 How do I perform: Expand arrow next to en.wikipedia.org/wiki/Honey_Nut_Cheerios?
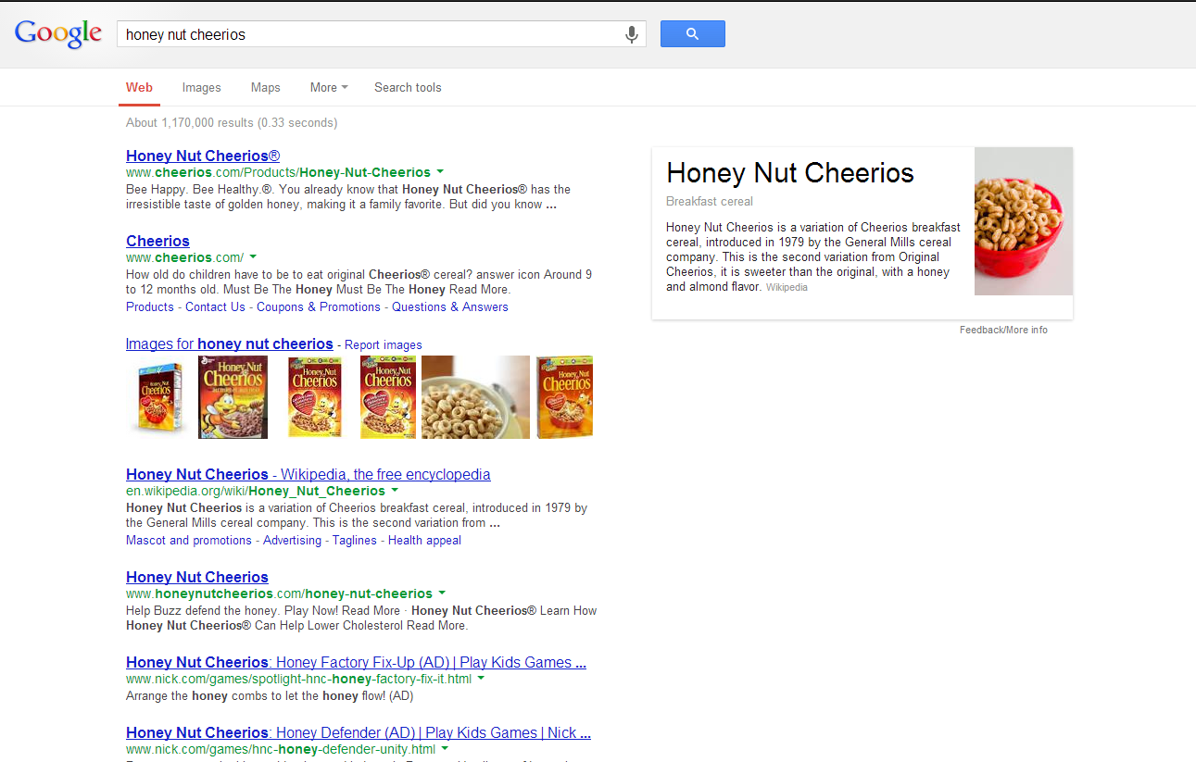[x=395, y=490]
